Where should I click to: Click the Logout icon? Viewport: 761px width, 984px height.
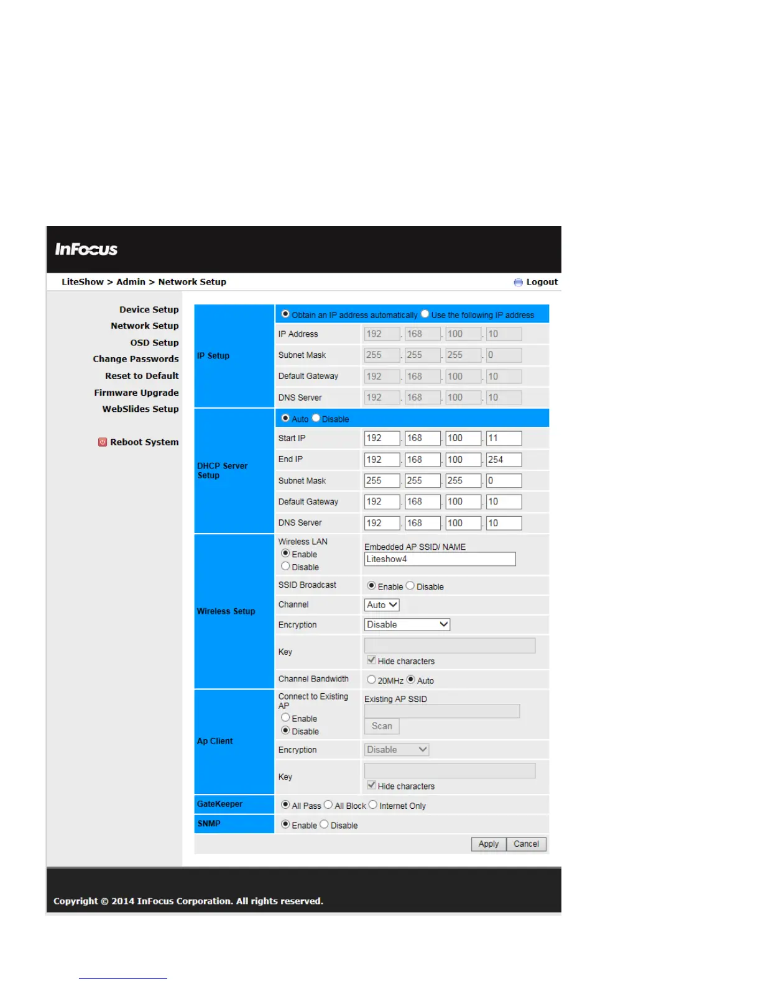click(x=518, y=282)
